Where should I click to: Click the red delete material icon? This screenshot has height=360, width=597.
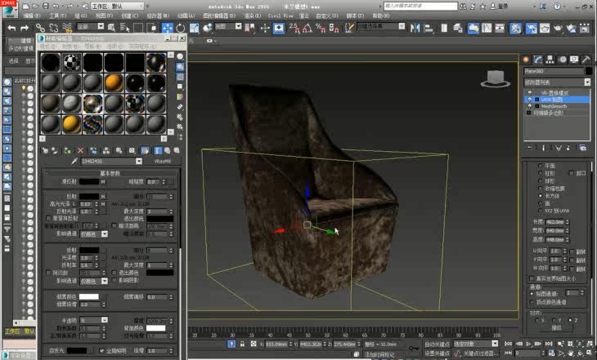coord(80,150)
